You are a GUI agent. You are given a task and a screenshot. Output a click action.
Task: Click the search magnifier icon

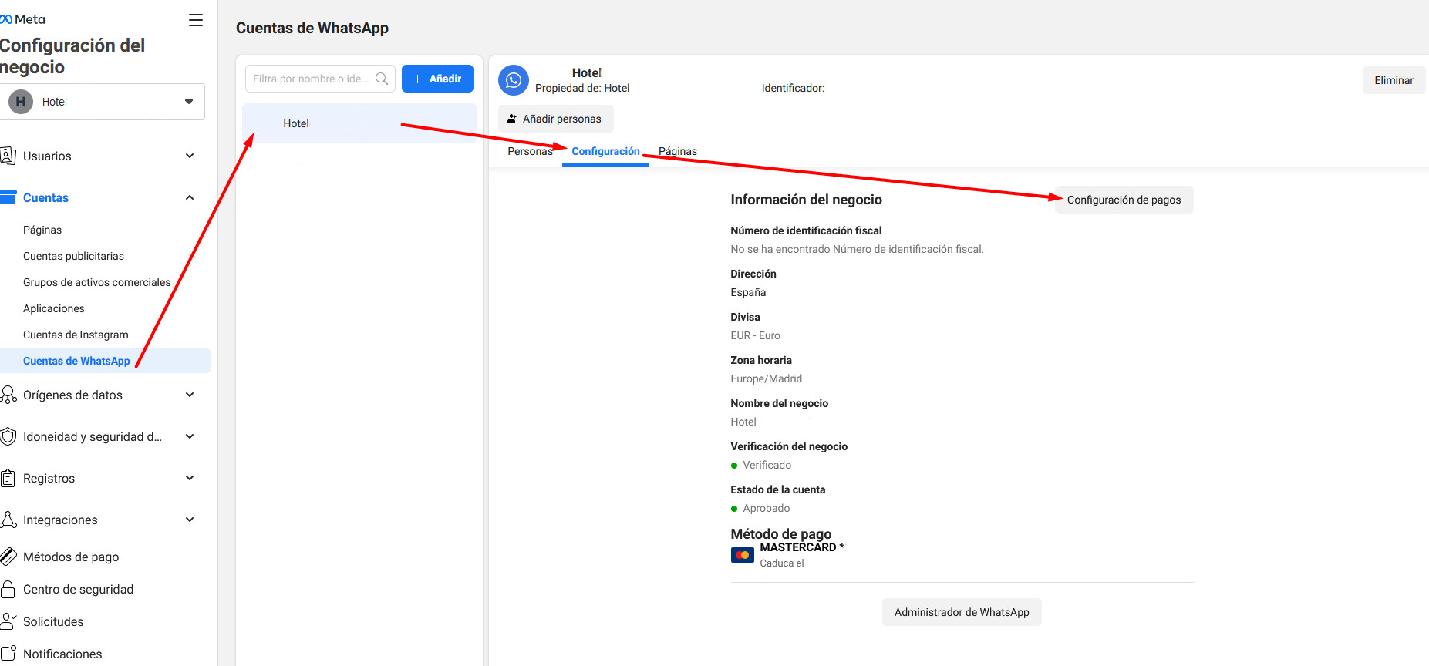pyautogui.click(x=382, y=79)
